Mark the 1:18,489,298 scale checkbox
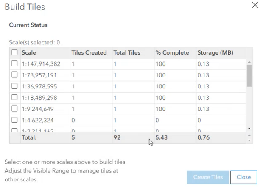263x187 pixels. click(x=14, y=97)
